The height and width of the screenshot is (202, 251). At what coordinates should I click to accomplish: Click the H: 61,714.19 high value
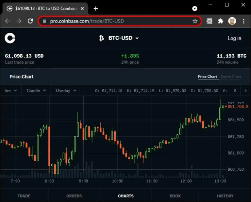click(x=140, y=91)
